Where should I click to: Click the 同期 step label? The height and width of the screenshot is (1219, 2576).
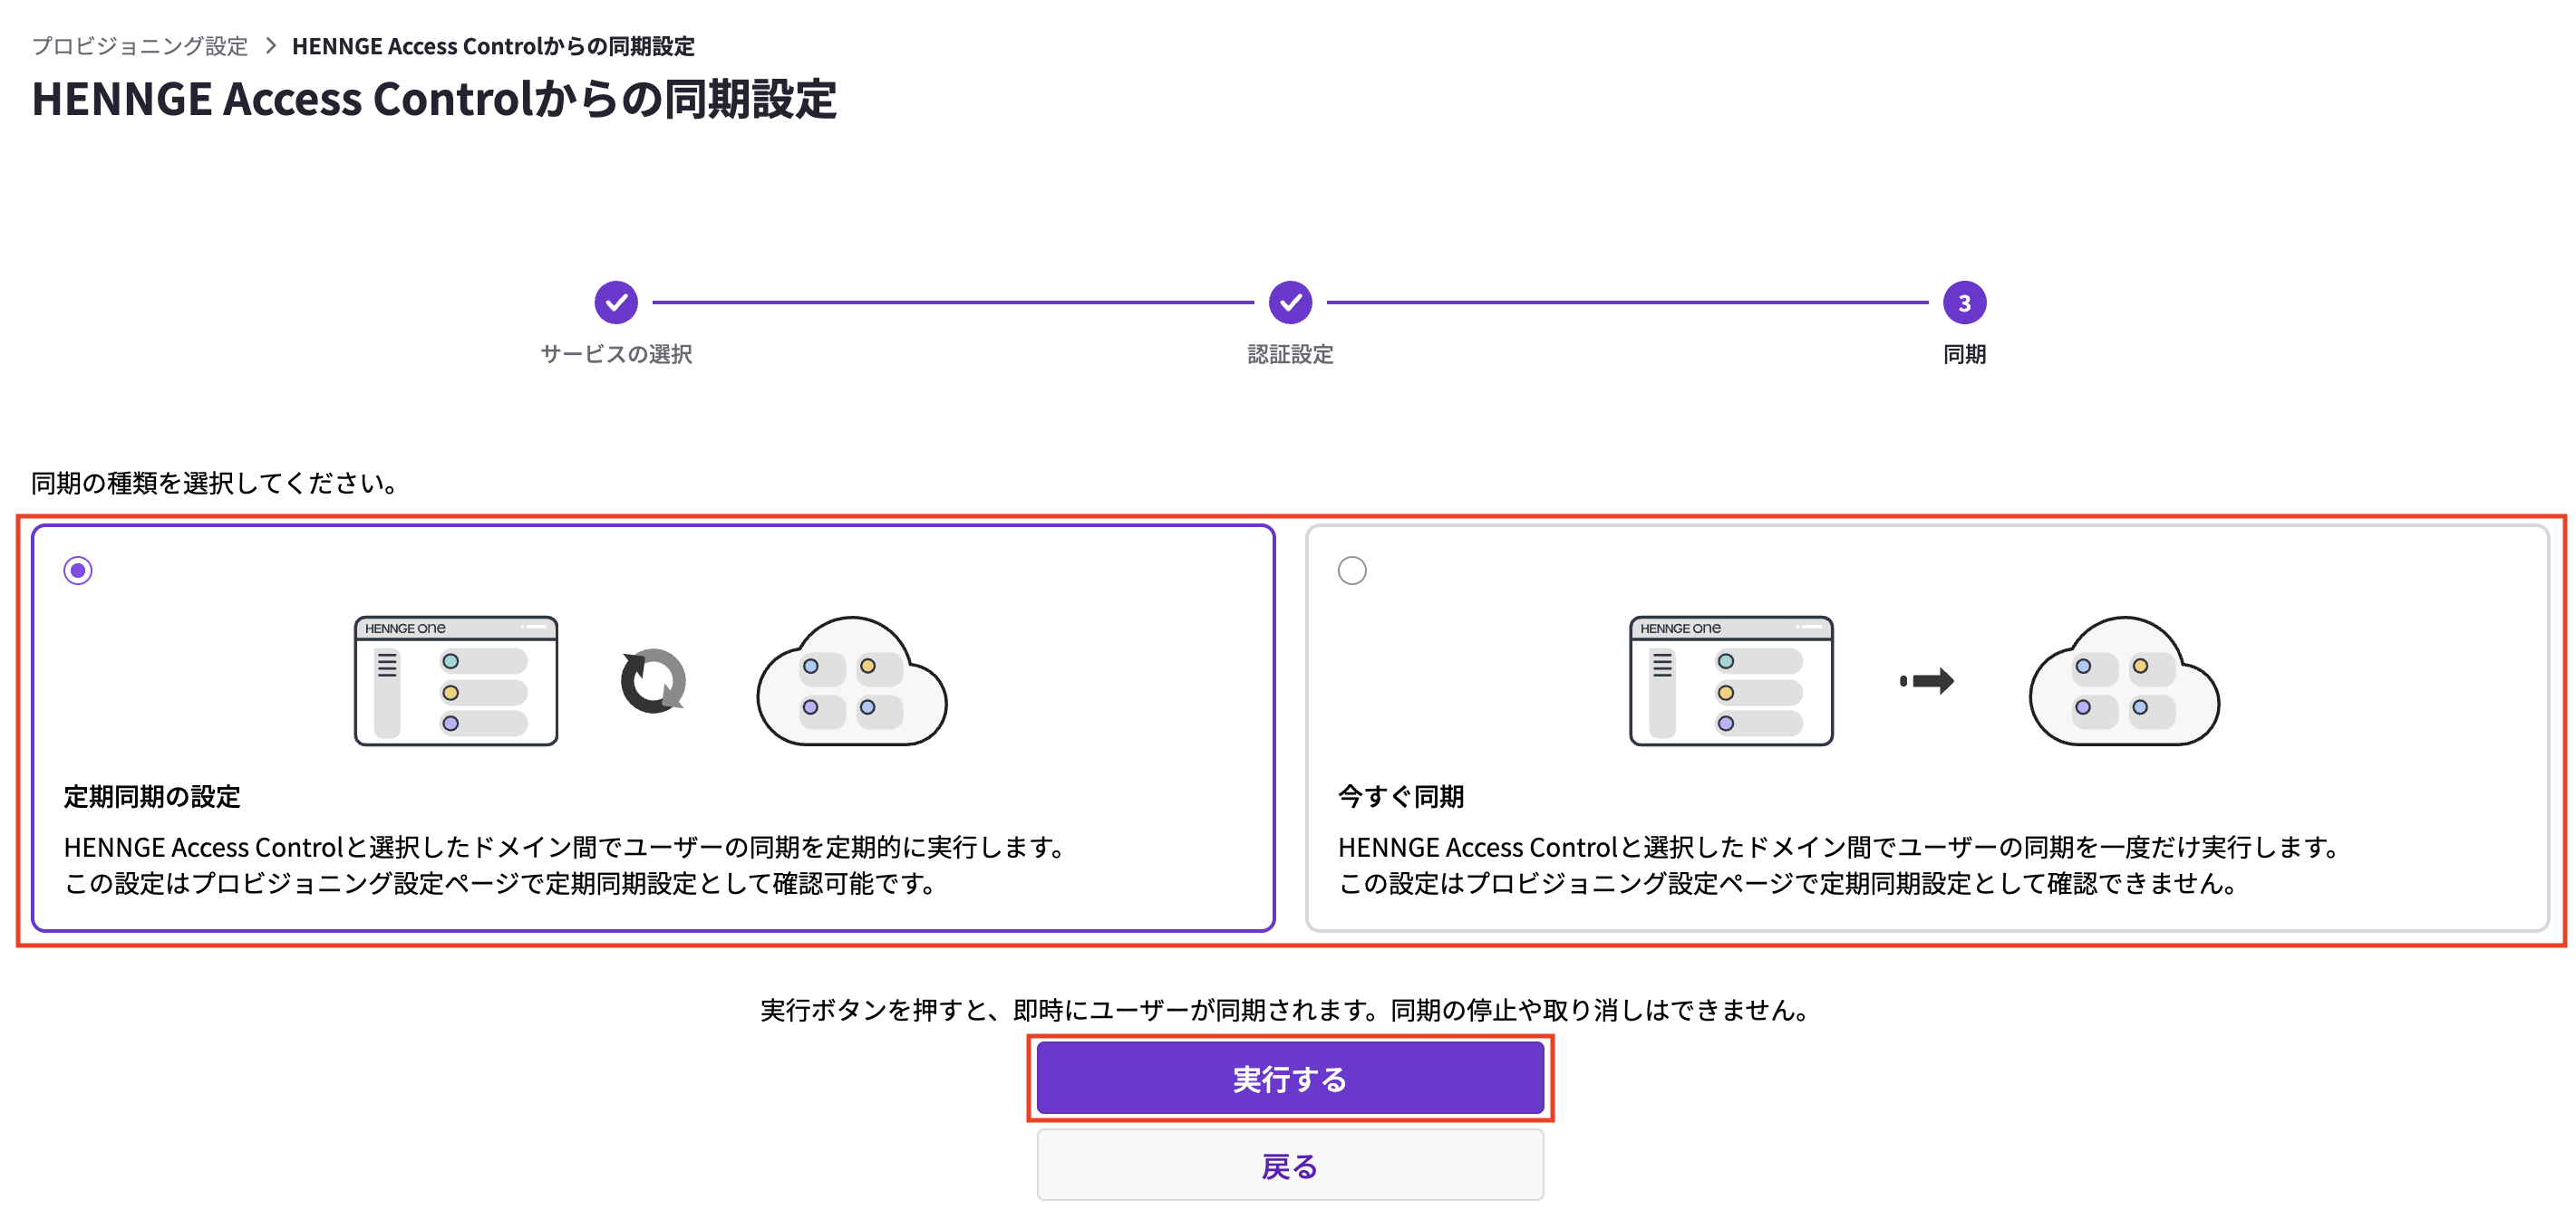1964,354
